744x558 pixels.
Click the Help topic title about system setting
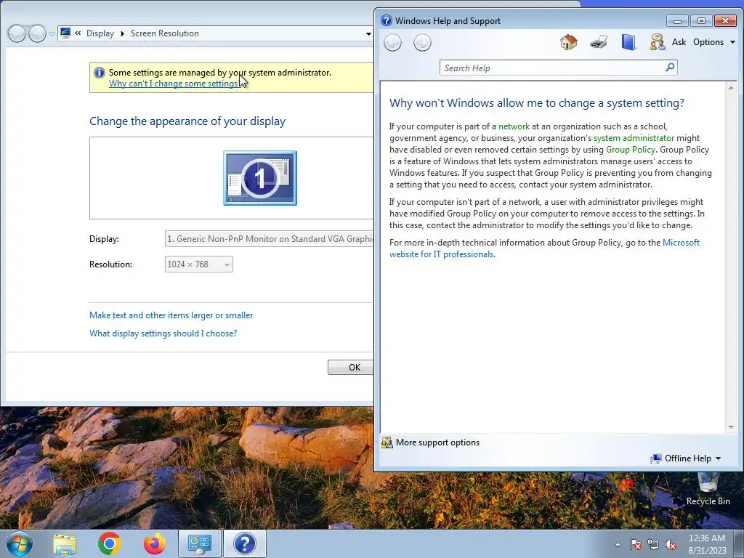[537, 103]
